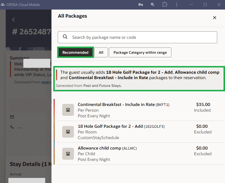225x183 pixels.
Task: Open the reservation link in Summary text
Action: pyautogui.click(x=46, y=82)
